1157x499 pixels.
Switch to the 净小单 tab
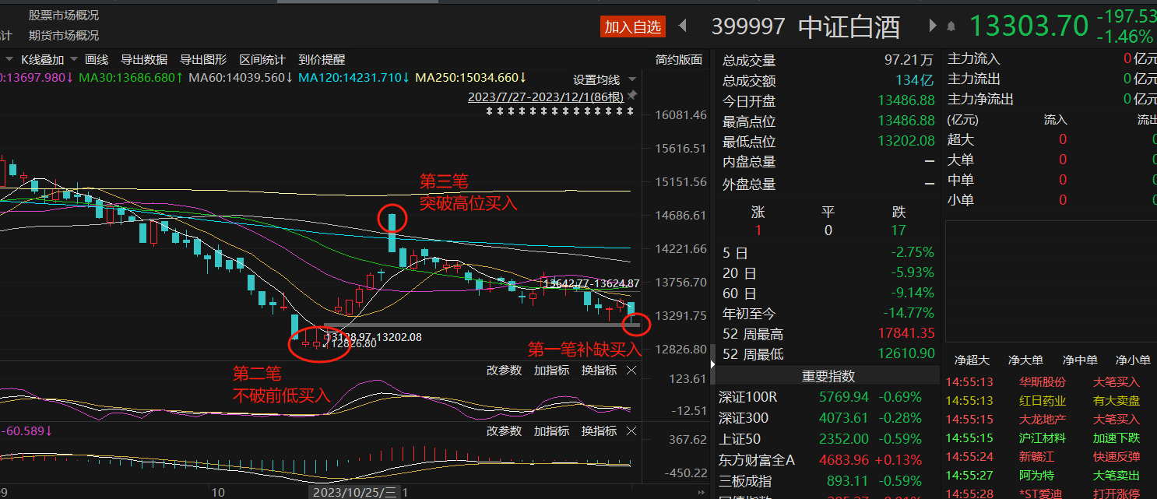click(1133, 360)
